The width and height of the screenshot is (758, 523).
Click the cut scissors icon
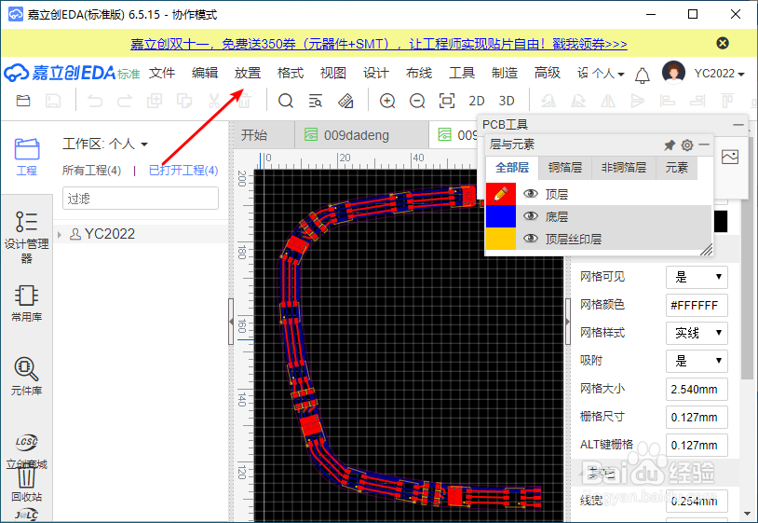point(214,101)
